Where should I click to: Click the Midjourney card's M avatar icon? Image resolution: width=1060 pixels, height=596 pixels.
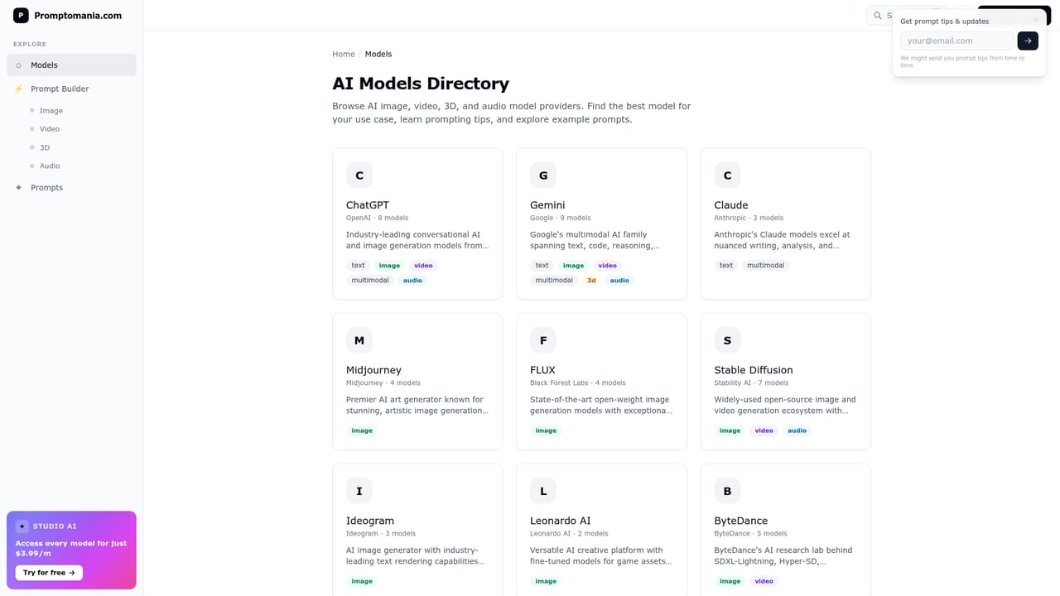359,340
